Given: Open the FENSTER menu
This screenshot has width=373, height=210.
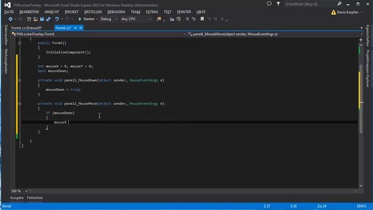Looking at the screenshot, I should 184,12.
